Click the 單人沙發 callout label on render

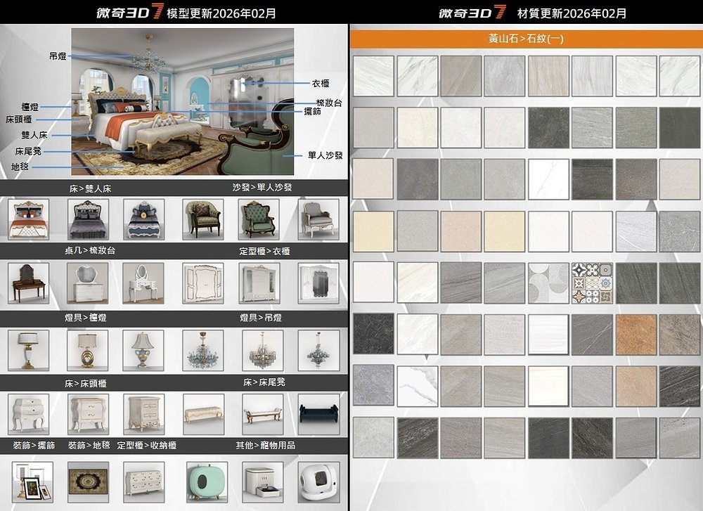[325, 155]
